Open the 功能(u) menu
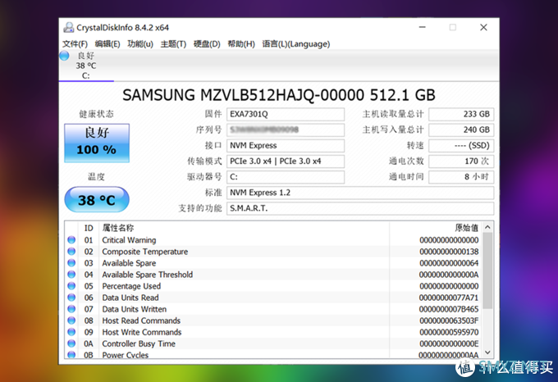Viewport: 558px width, 382px height. pos(140,44)
